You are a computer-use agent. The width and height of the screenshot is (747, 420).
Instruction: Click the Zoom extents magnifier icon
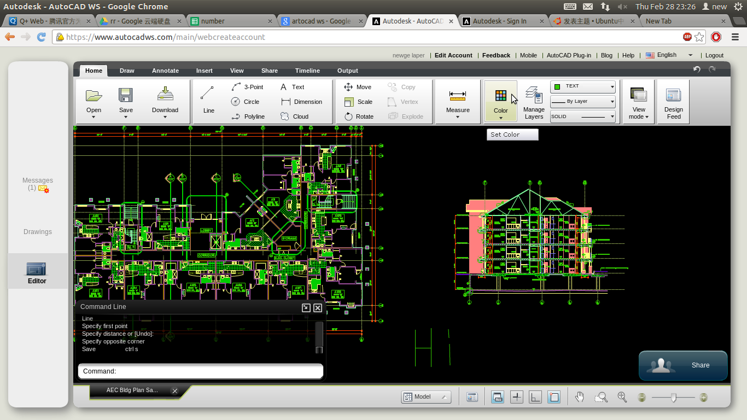click(622, 397)
